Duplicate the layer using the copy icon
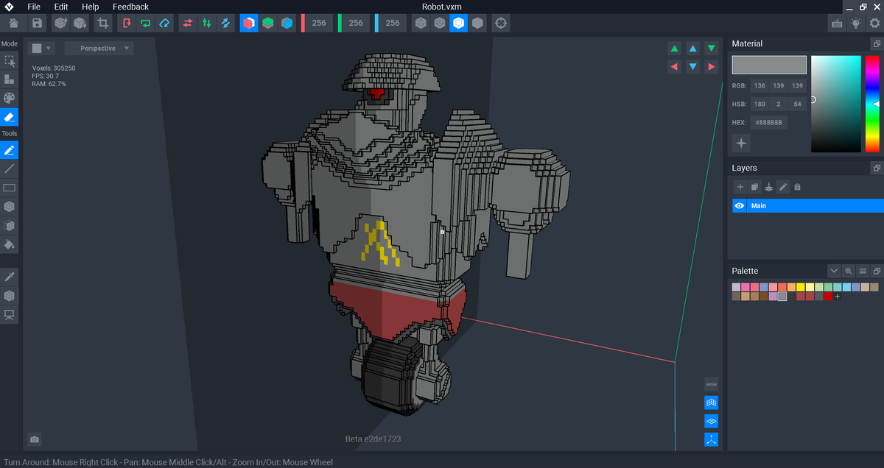This screenshot has width=884, height=468. (x=754, y=187)
